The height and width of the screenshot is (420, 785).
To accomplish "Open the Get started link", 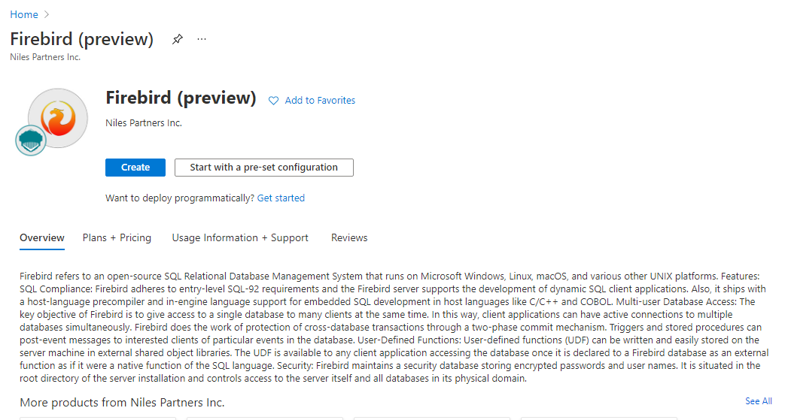I will [281, 198].
